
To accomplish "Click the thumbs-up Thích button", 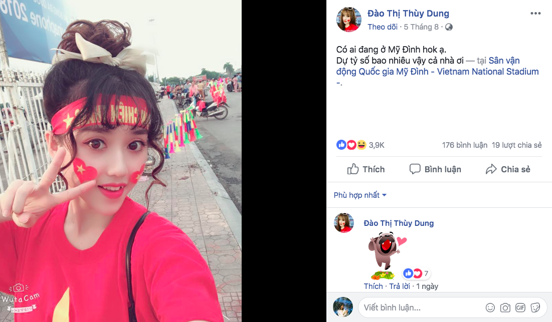I will pos(366,169).
